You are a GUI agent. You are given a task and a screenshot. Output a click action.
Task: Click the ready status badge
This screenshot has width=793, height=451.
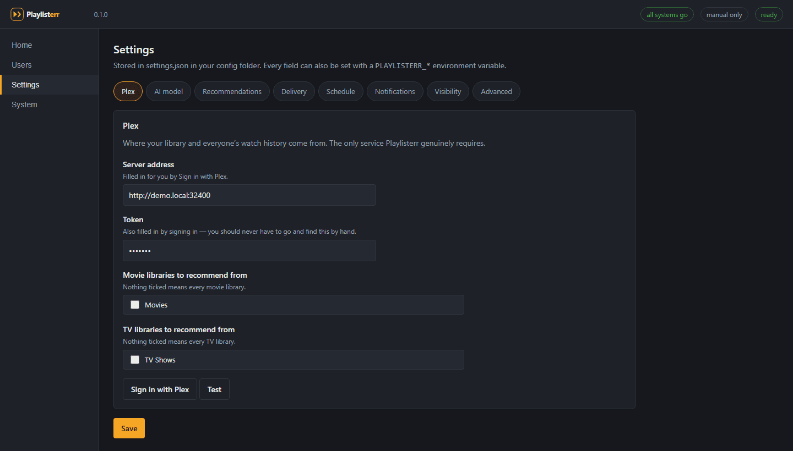tap(769, 15)
